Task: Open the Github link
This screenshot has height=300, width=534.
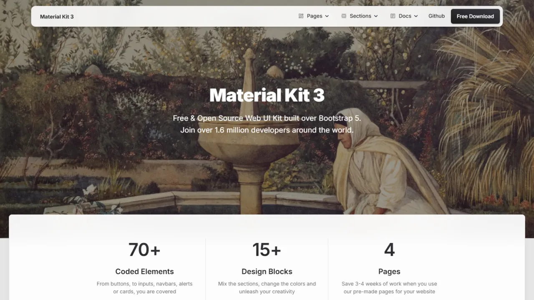Action: click(x=436, y=16)
